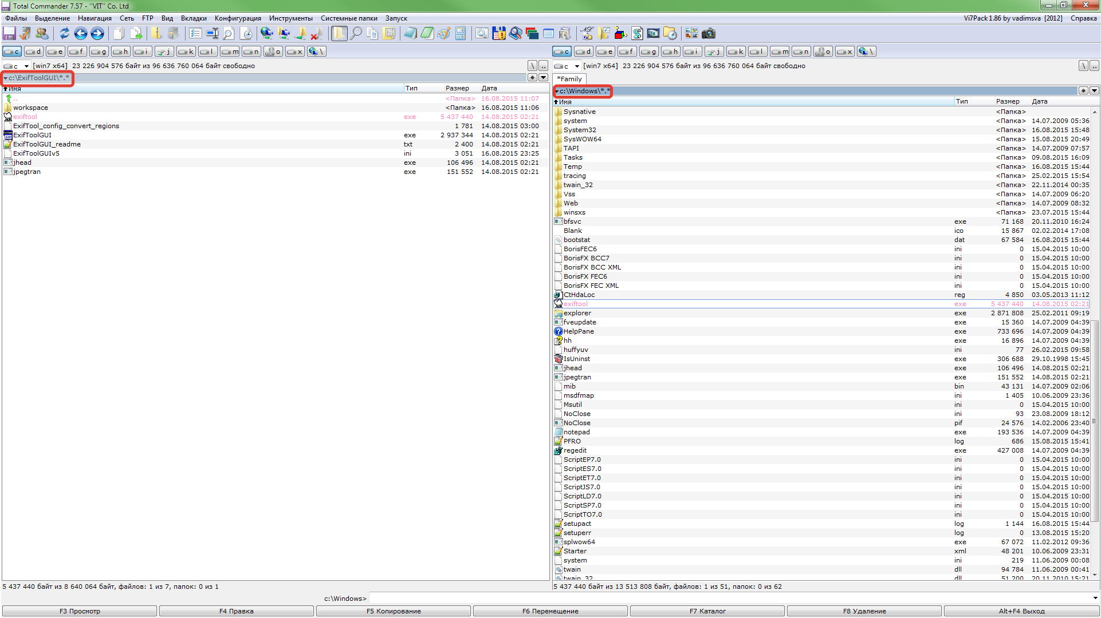
Task: Switch left panel to drive d
Action: pos(34,51)
